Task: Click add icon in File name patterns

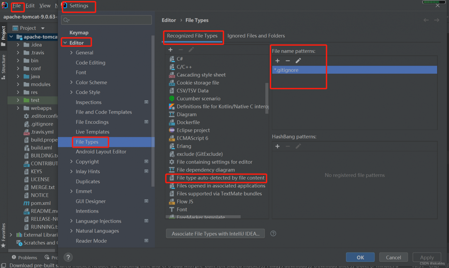Action: click(277, 61)
